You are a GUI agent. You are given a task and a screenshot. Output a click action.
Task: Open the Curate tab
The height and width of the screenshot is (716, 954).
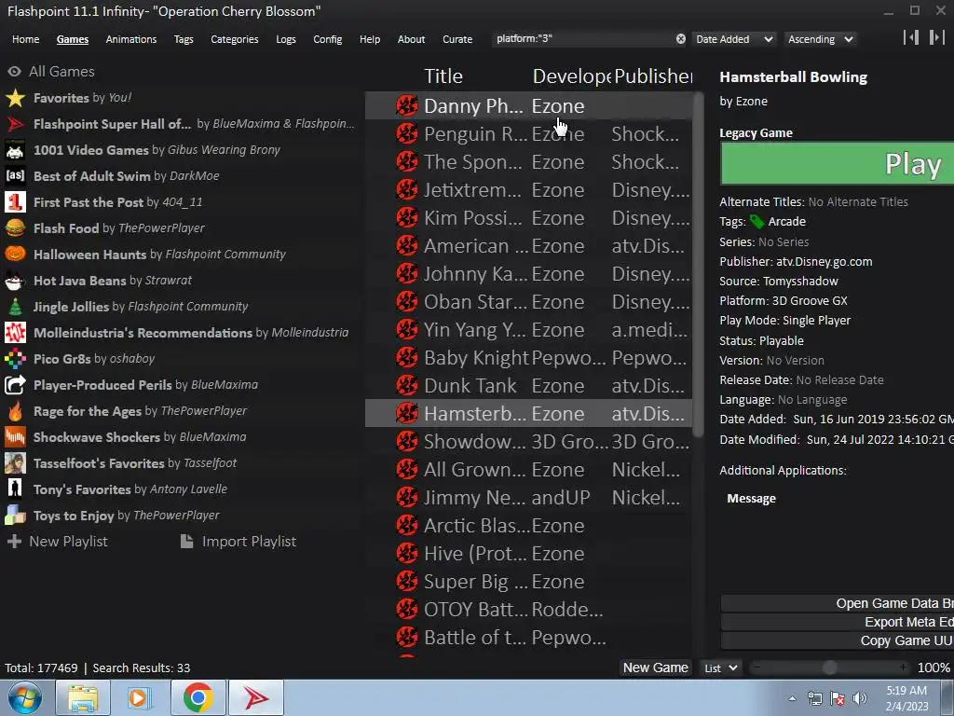(457, 39)
